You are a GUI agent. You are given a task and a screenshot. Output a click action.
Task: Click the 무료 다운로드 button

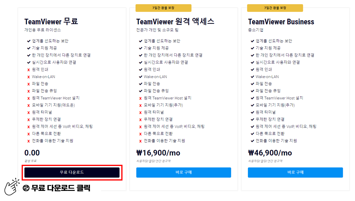72,172
